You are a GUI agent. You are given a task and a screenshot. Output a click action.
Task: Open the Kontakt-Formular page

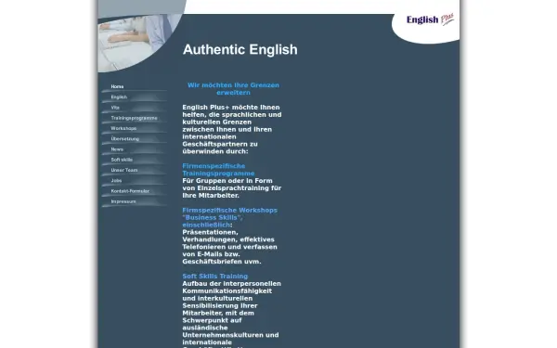134,191
